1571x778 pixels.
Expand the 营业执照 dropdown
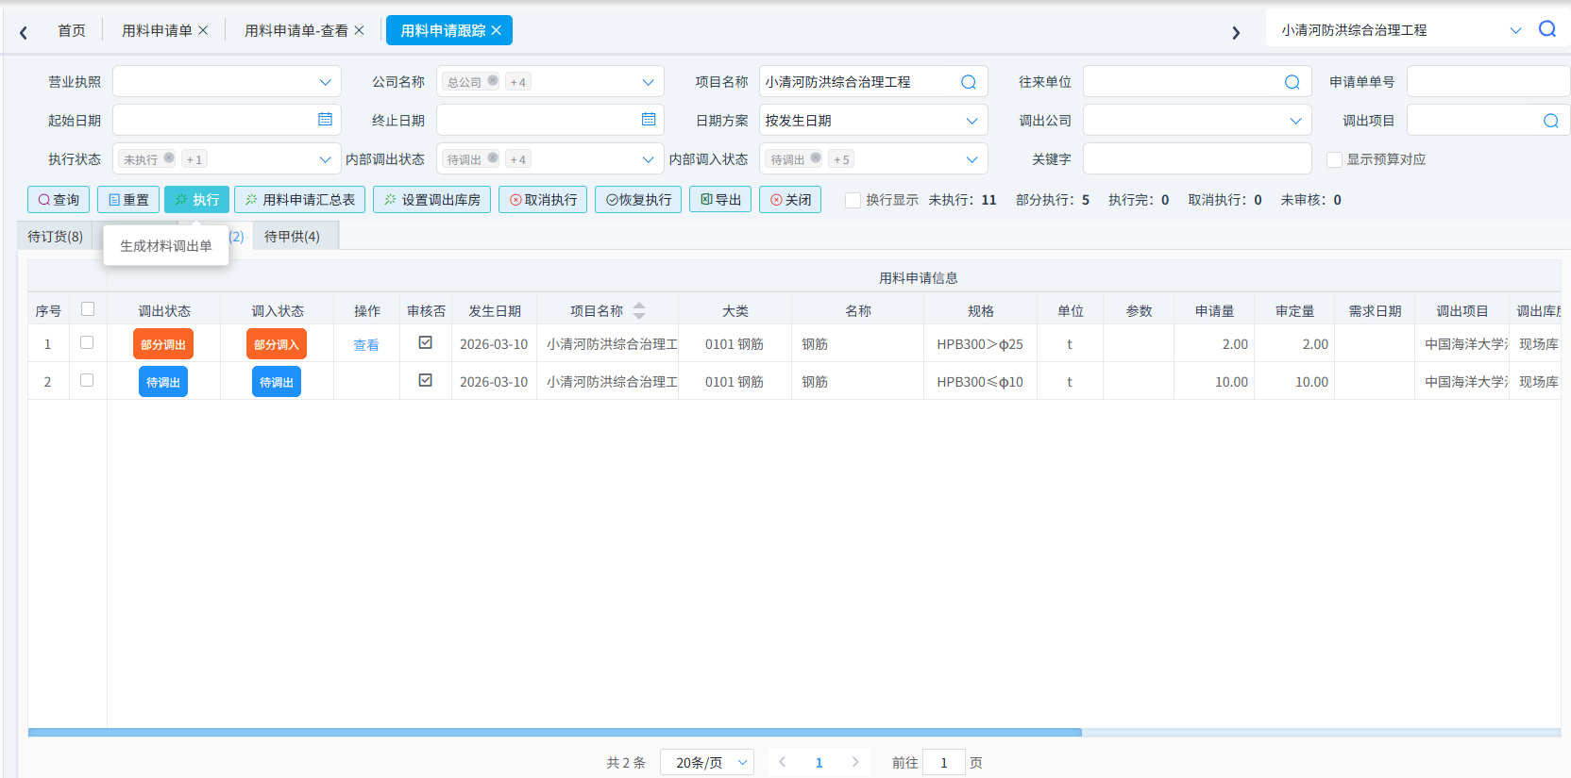325,82
